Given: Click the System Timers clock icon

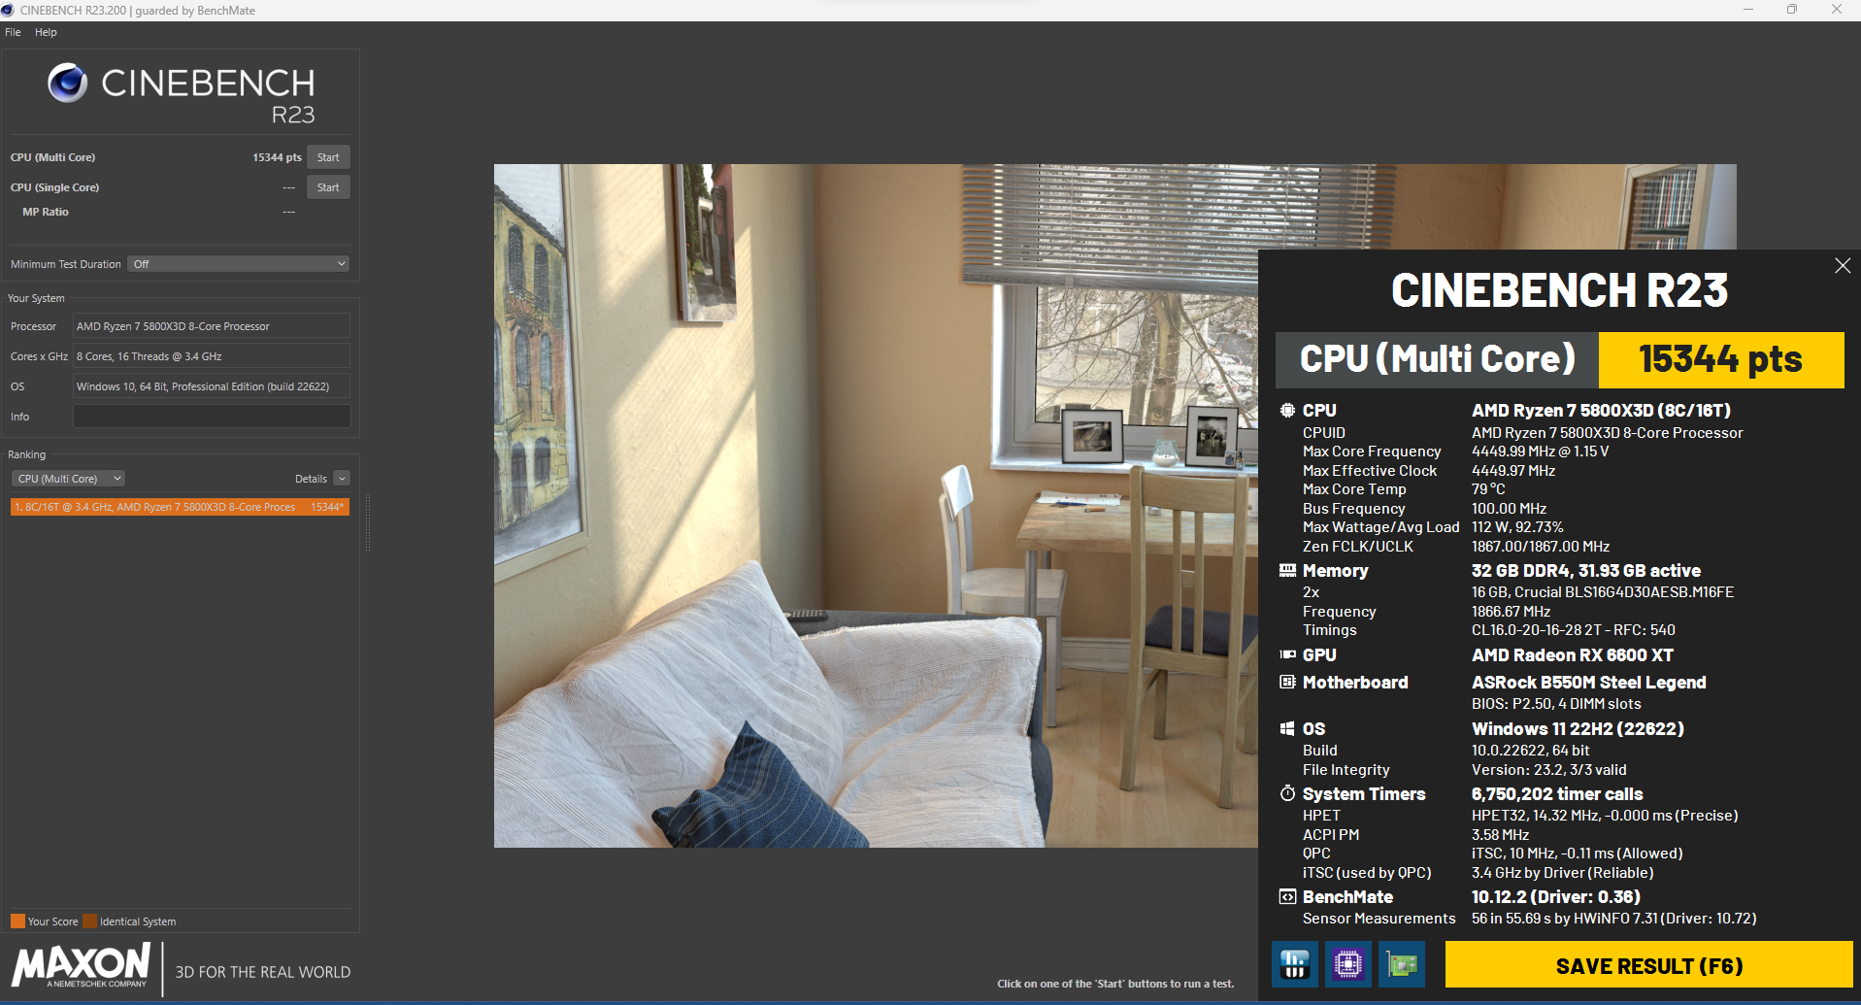Looking at the screenshot, I should pyautogui.click(x=1287, y=794).
